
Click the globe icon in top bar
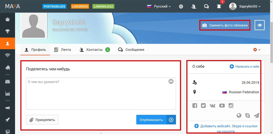click(x=181, y=6)
